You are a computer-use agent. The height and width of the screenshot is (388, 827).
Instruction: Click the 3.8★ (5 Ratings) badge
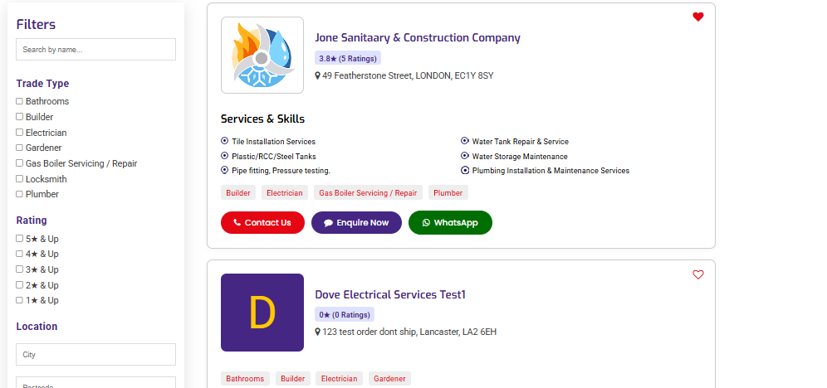coord(348,58)
